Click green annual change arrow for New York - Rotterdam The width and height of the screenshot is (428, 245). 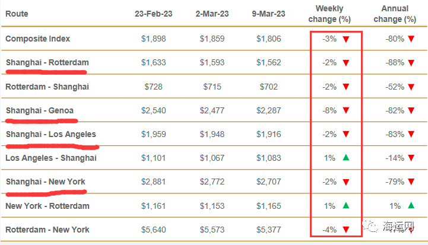411,206
